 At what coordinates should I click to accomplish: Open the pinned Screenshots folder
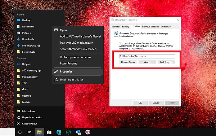[x=40, y=52]
